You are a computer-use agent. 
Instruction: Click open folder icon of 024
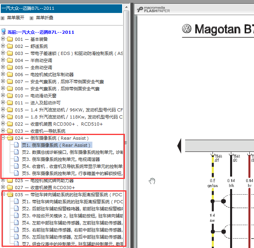coord(10,138)
